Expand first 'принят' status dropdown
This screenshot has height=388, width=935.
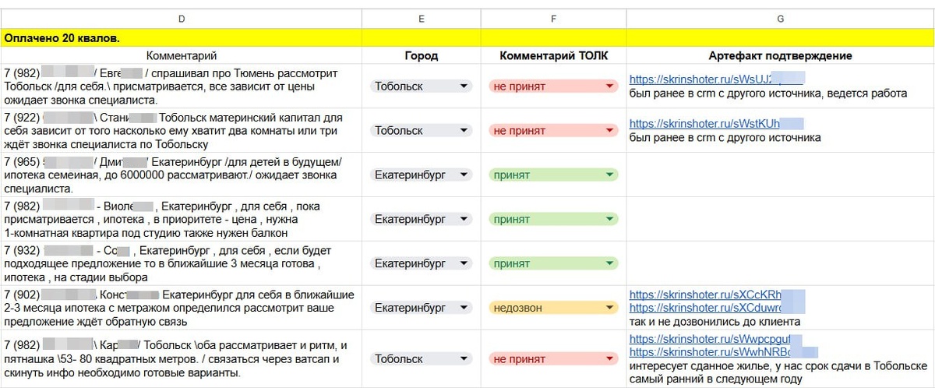(610, 175)
